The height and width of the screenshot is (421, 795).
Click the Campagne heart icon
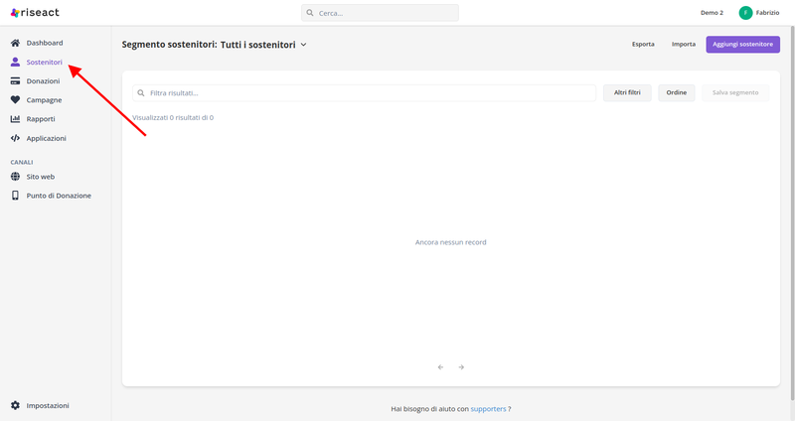(x=15, y=100)
